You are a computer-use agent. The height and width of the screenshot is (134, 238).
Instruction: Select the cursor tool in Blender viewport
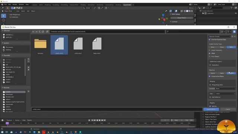coord(3,20)
